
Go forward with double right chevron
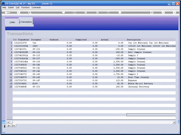tap(97, 12)
